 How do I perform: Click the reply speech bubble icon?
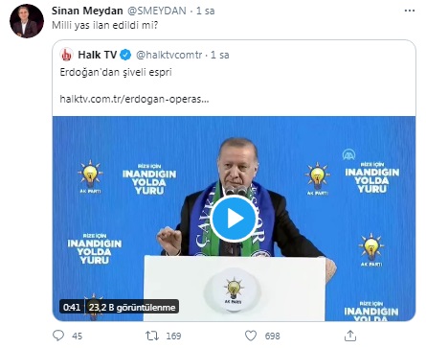click(x=58, y=336)
